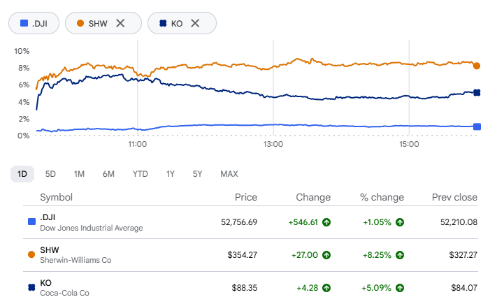Click the 52,210.08 previous close value
Image resolution: width=504 pixels, height=304 pixels.
[x=459, y=222]
